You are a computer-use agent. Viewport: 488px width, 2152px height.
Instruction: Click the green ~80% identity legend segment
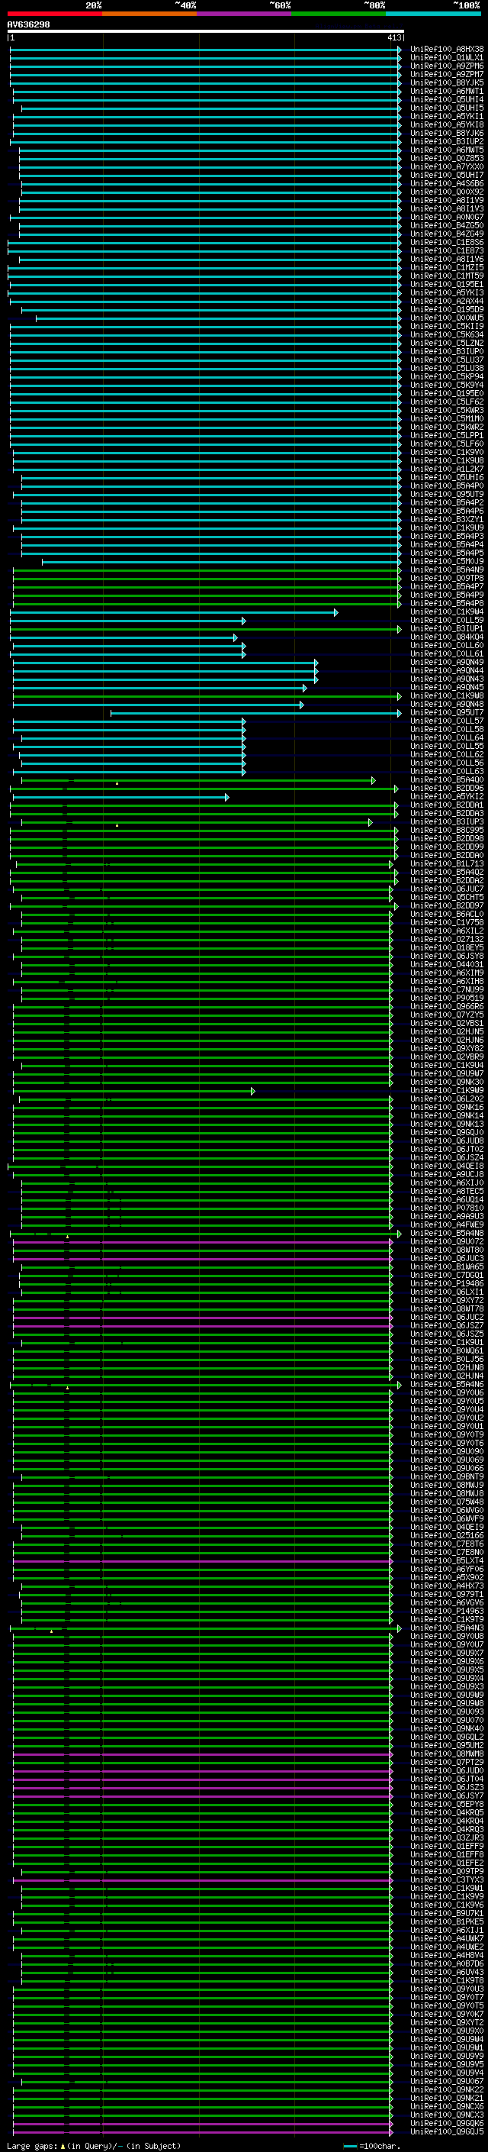coord(339,15)
